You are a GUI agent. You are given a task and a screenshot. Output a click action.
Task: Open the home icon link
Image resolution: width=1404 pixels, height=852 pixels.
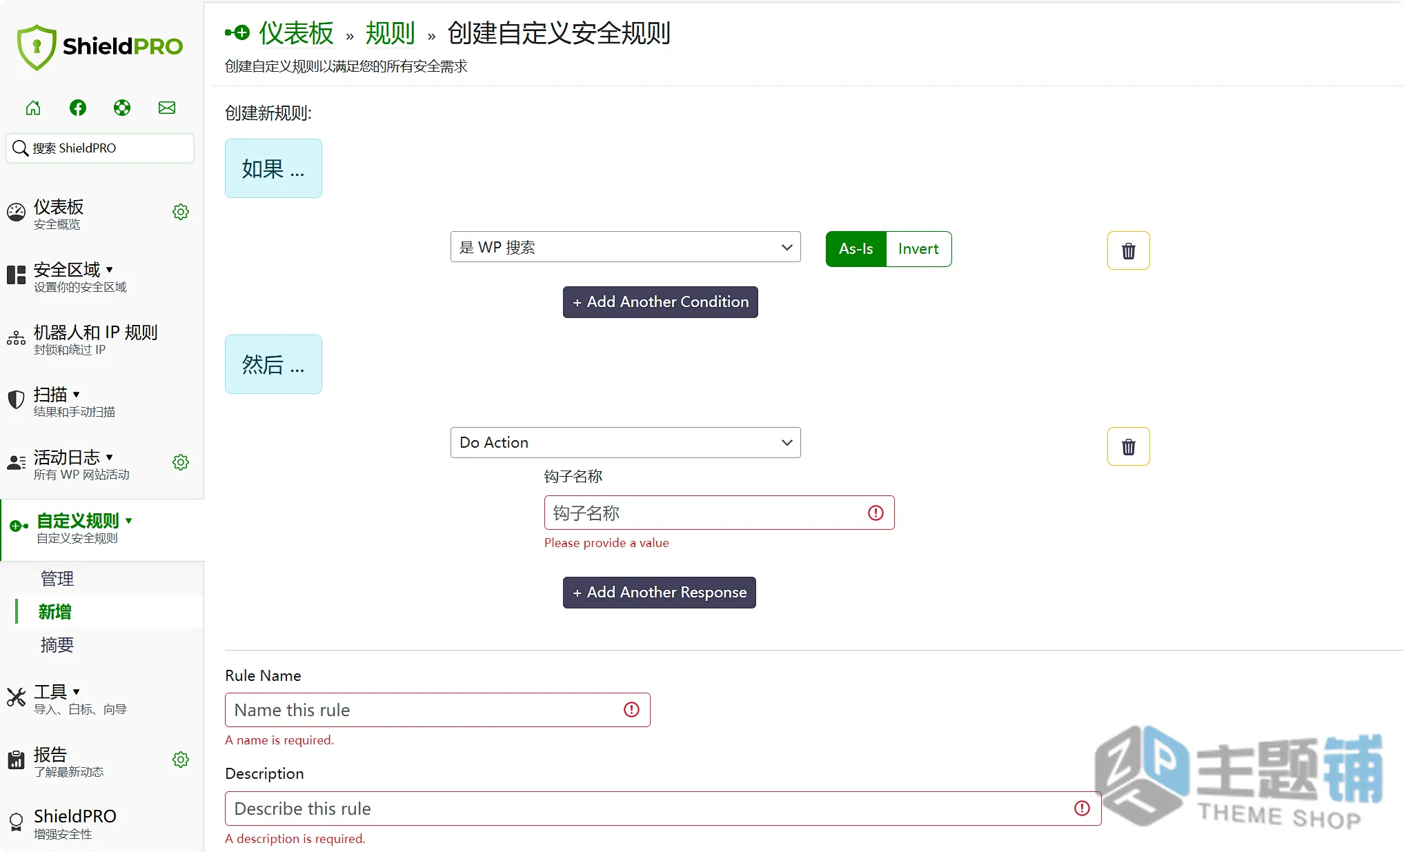(x=33, y=108)
